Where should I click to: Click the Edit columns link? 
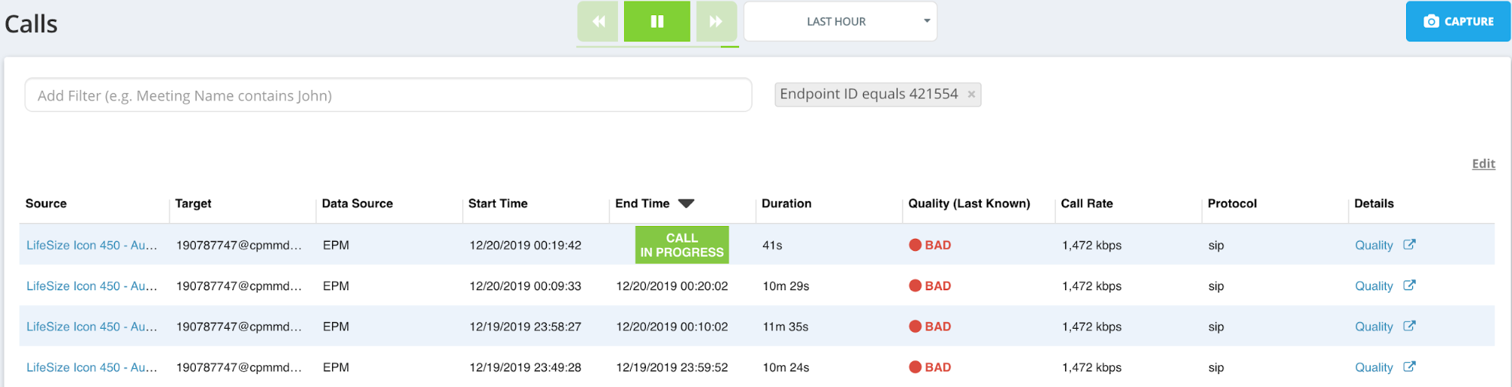1483,164
